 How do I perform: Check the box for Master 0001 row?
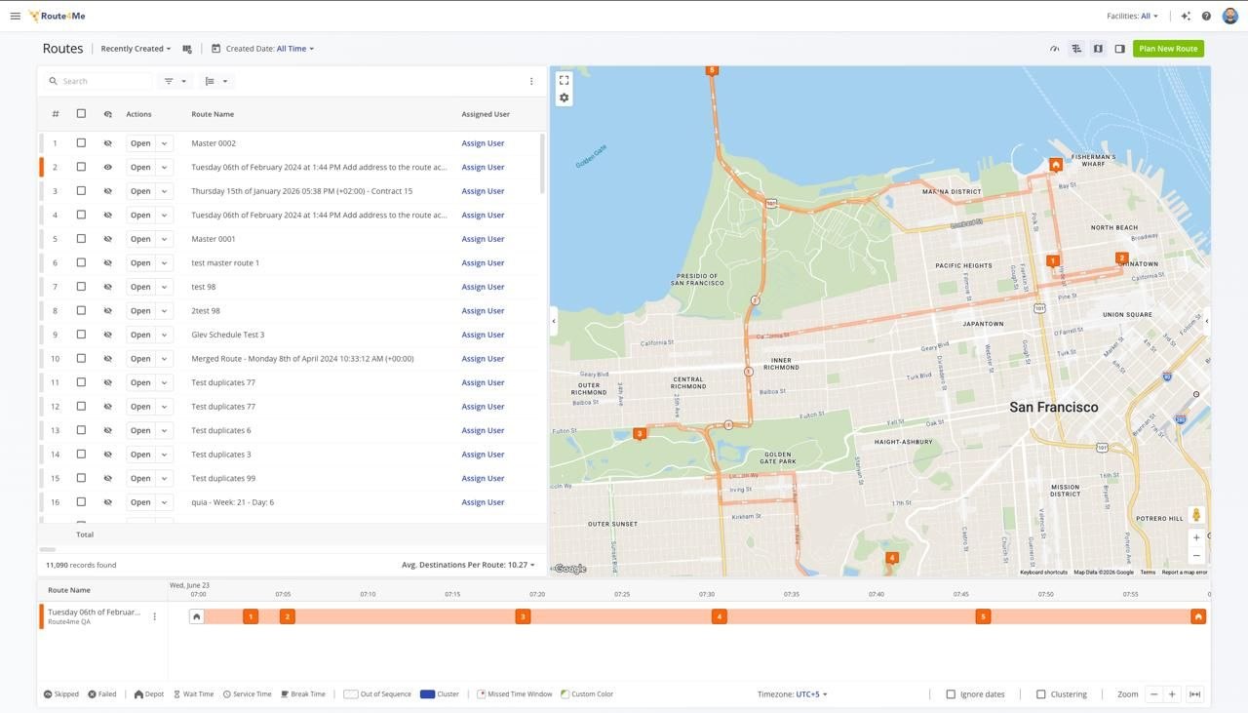(81, 239)
